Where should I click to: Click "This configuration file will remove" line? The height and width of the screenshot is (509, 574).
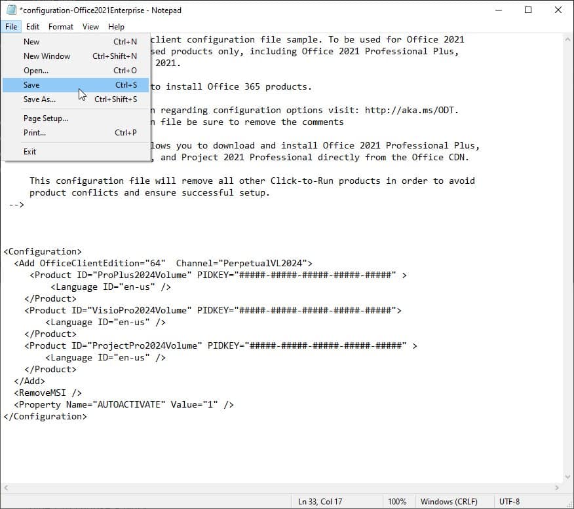click(252, 181)
